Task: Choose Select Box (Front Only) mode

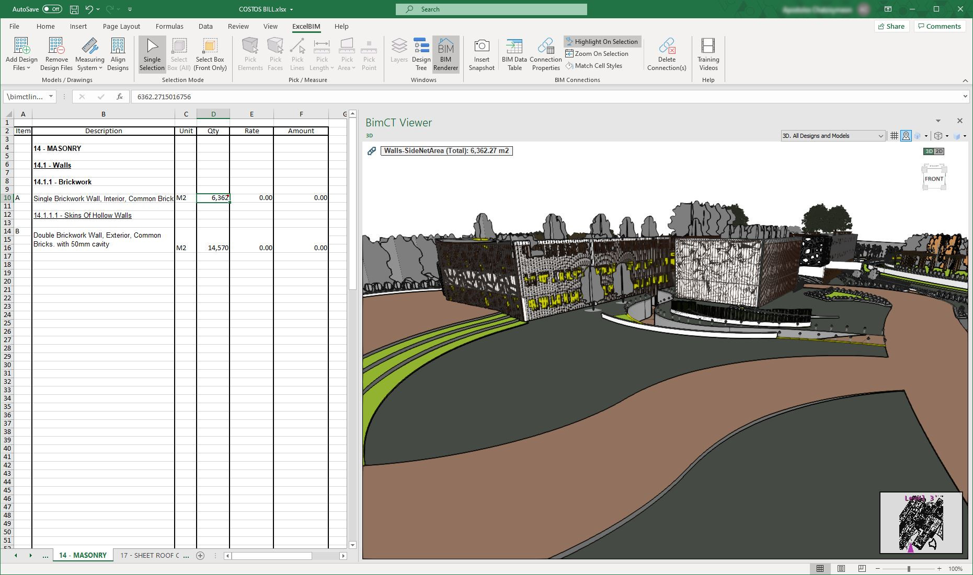Action: (210, 54)
